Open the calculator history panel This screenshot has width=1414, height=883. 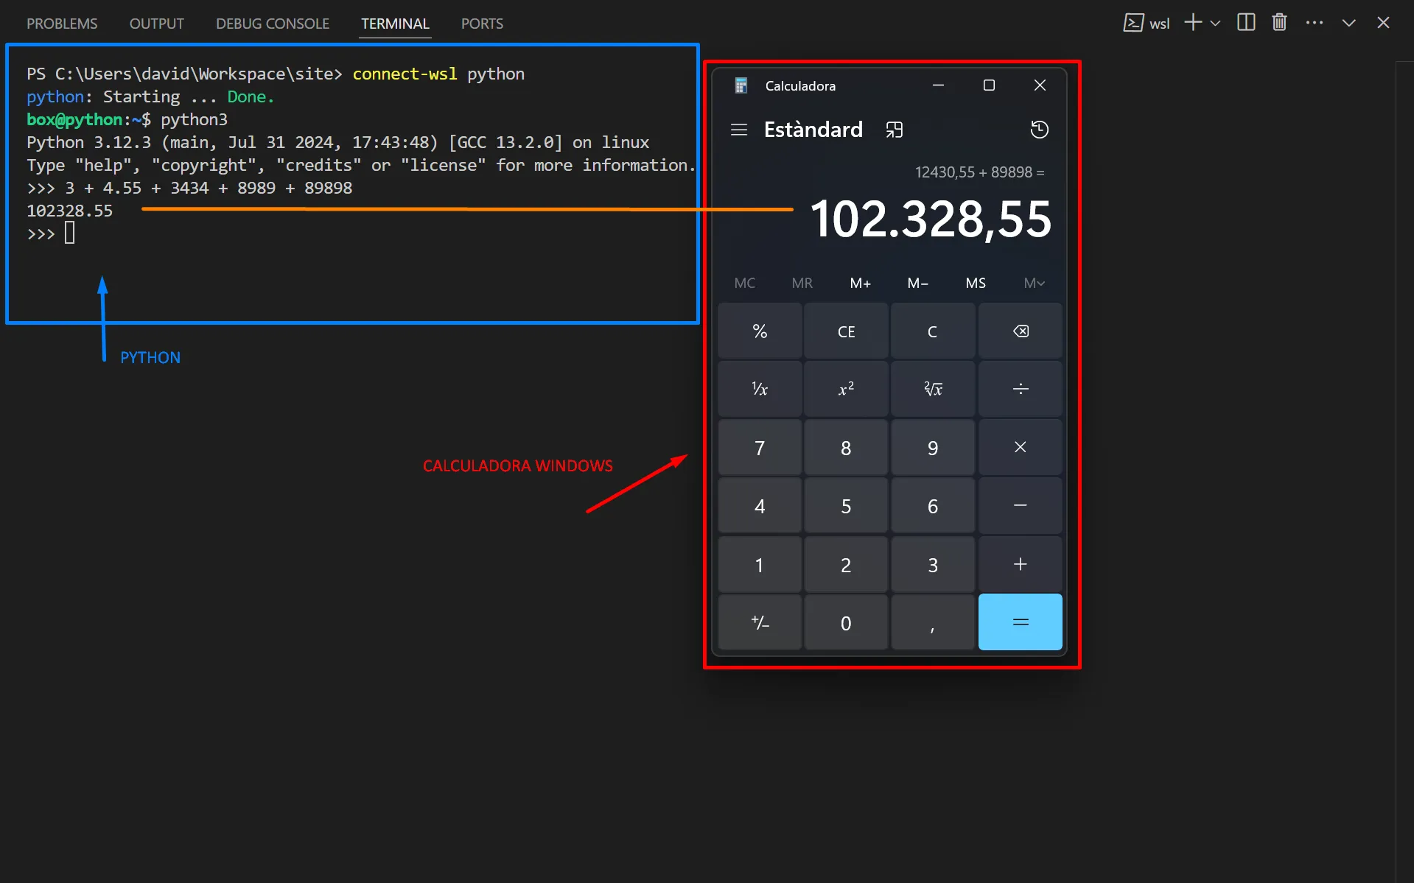(1039, 130)
